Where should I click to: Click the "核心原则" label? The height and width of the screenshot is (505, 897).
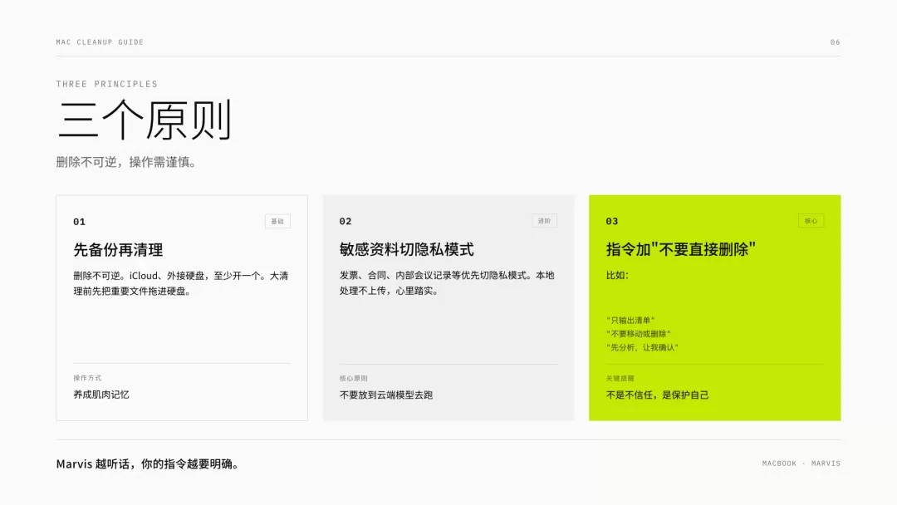point(354,379)
